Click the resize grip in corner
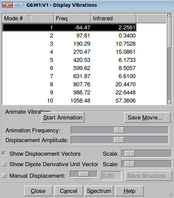Viewport: 174px width, 198px height. tap(170, 195)
